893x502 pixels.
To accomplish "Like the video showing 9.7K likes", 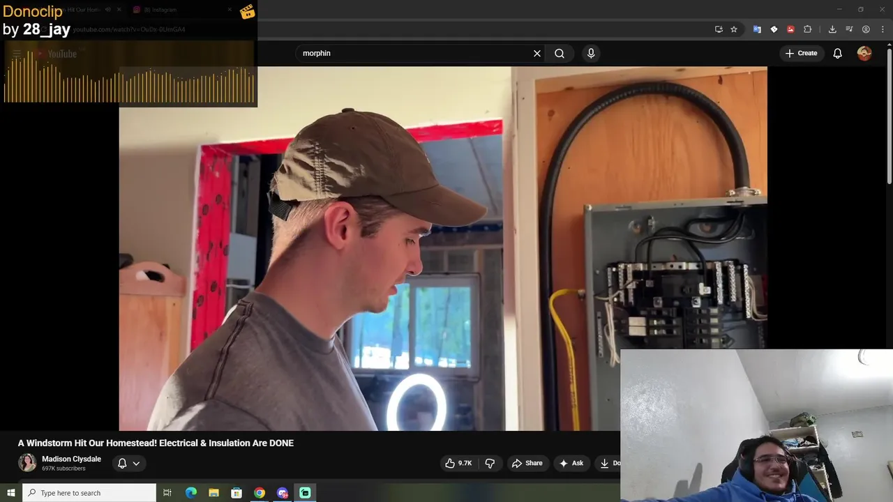I will [458, 463].
